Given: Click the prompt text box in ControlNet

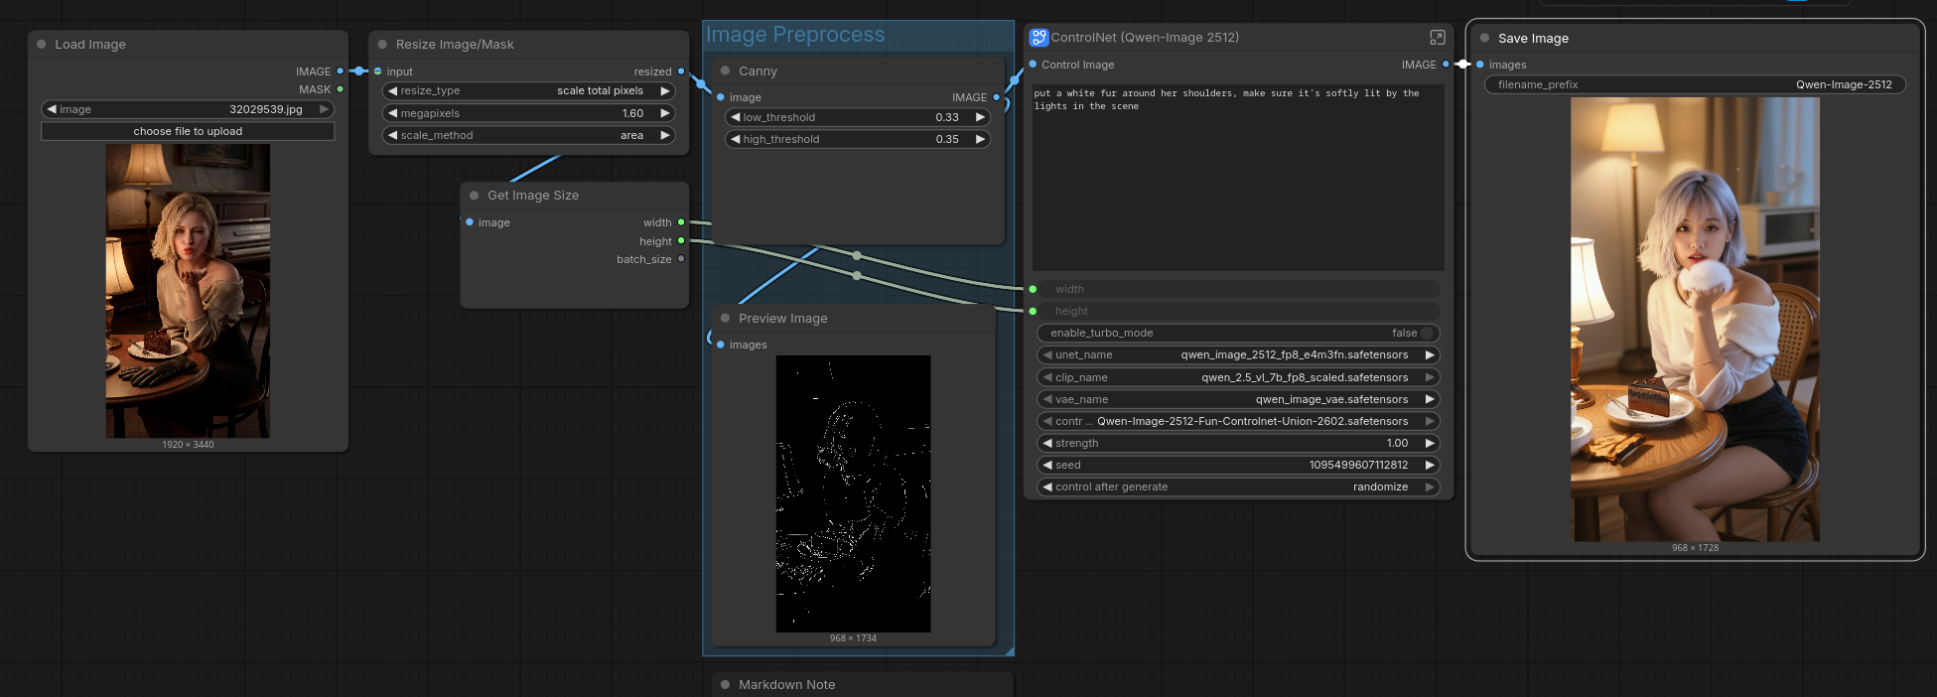Looking at the screenshot, I should [x=1237, y=177].
